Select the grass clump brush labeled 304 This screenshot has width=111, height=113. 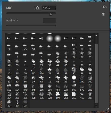click(50, 87)
